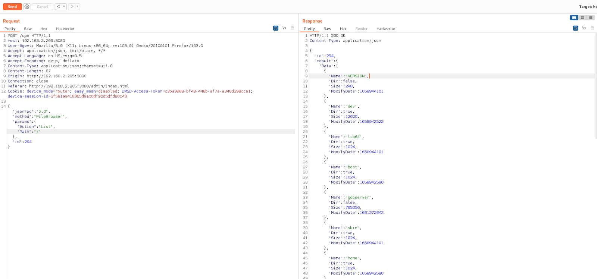Expand the forward history dropdown arrow

click(77, 7)
